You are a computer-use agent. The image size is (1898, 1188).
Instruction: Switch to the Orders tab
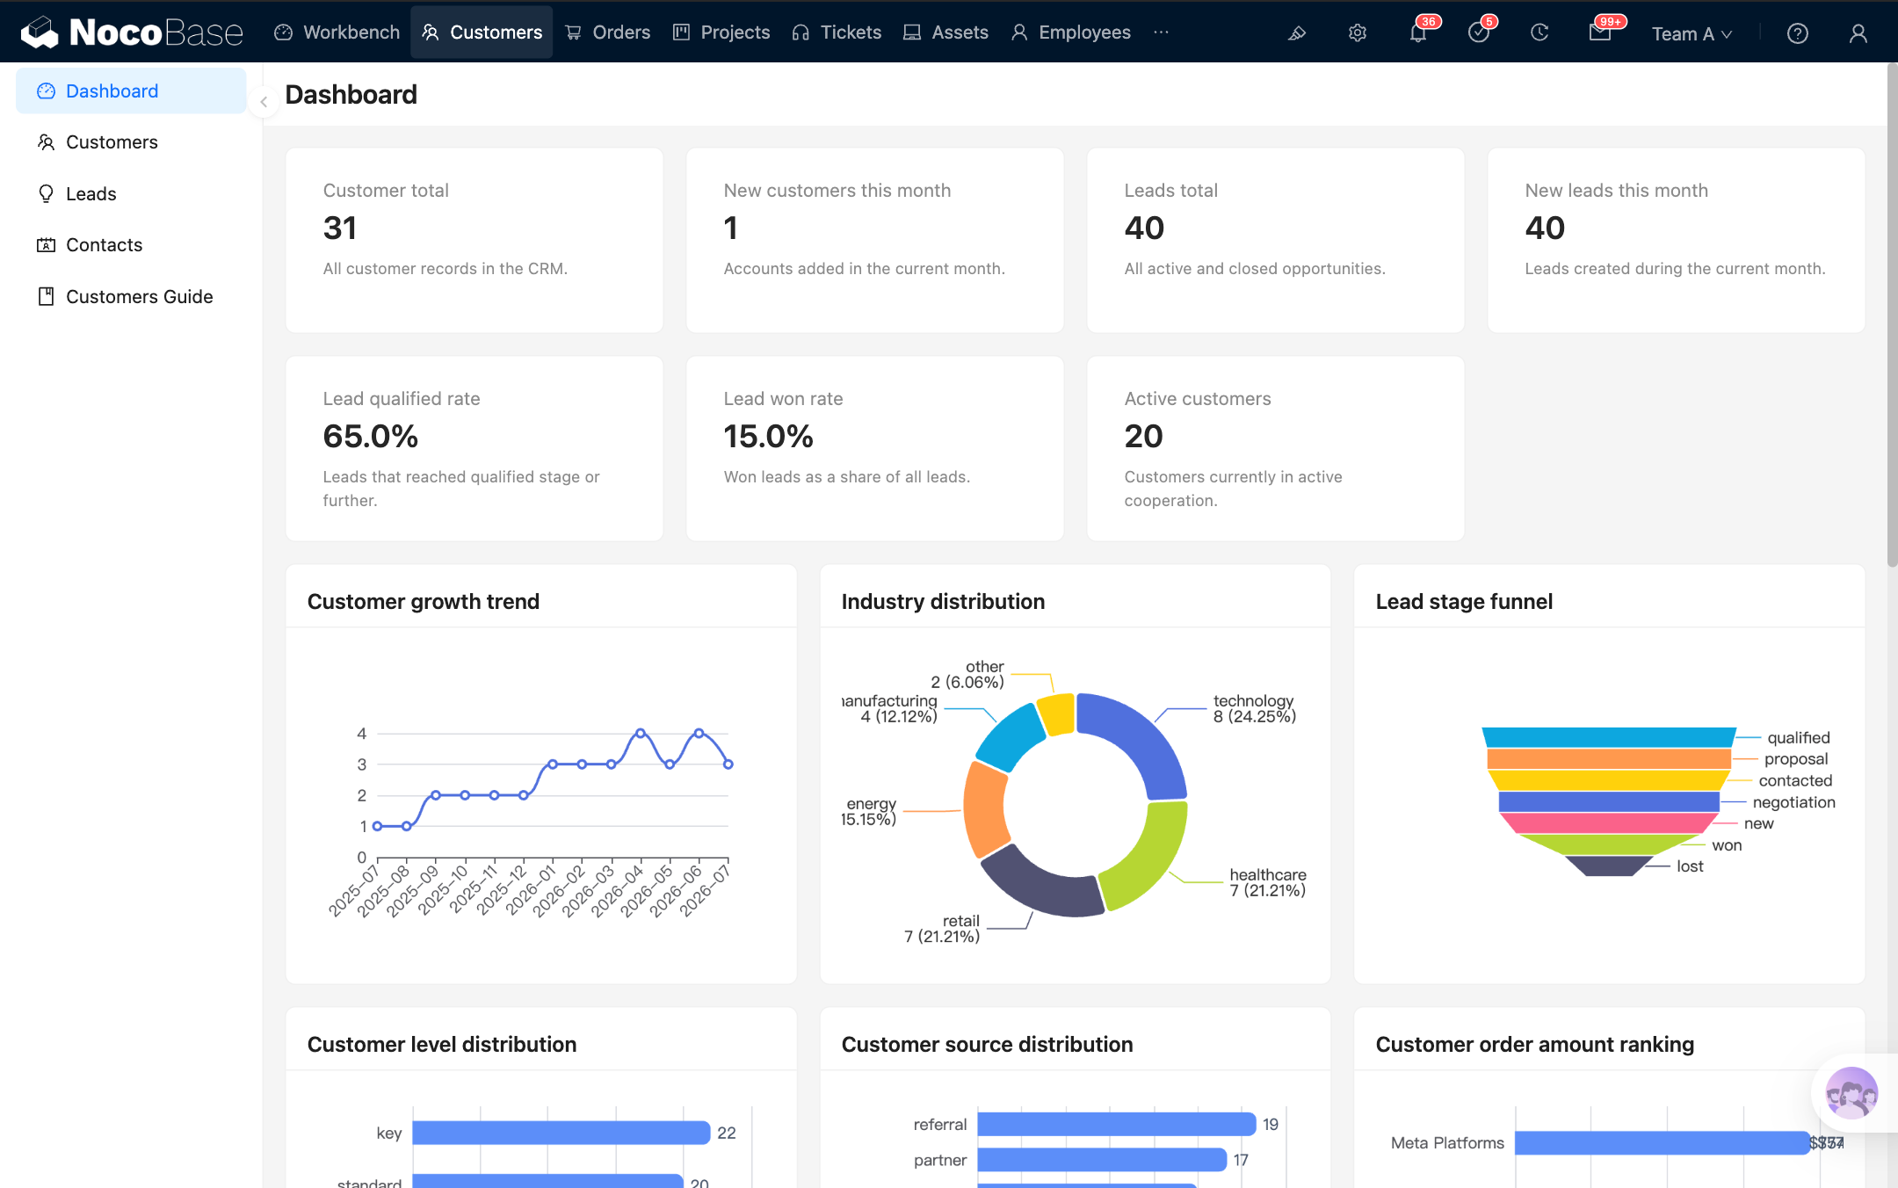point(608,33)
